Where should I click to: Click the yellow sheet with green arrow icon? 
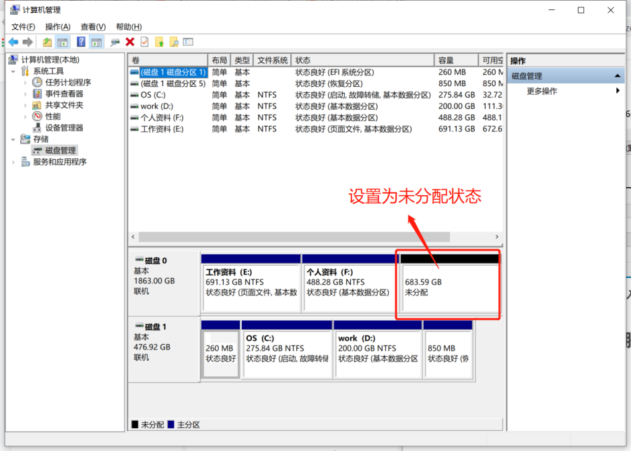pyautogui.click(x=160, y=42)
